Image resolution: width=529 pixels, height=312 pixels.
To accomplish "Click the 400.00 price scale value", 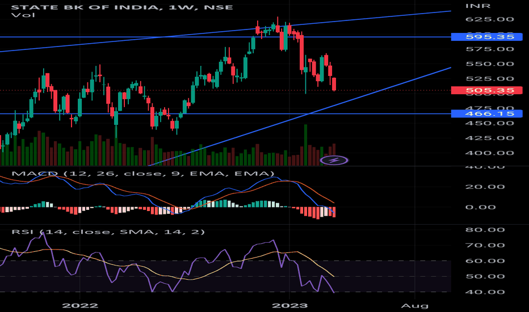I will [x=489, y=153].
